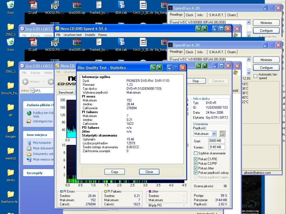
Task: Click the 40°C temperature reading in SpeedFan
Action: 245,97
